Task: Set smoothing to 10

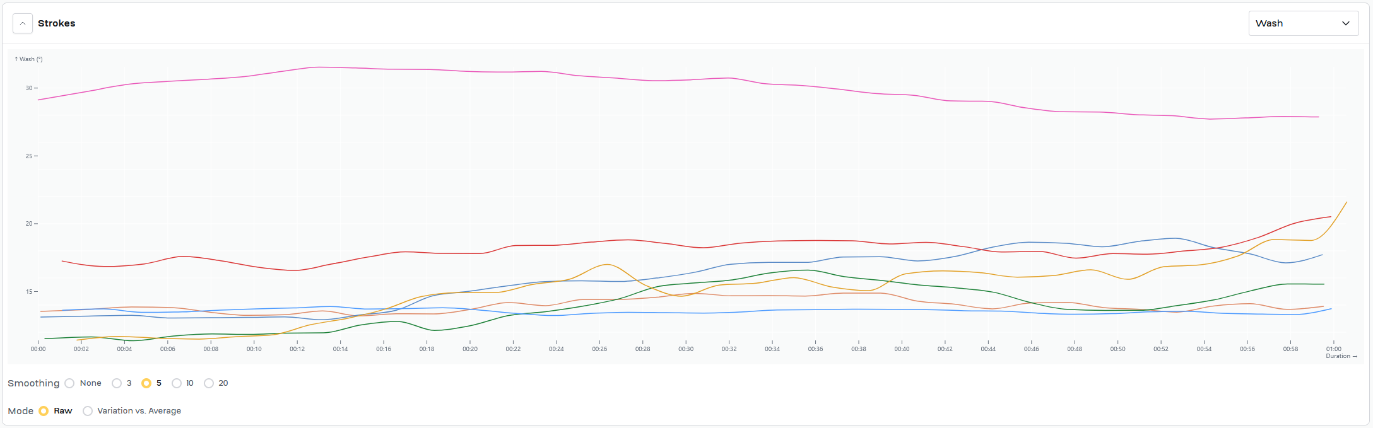Action: (x=177, y=383)
